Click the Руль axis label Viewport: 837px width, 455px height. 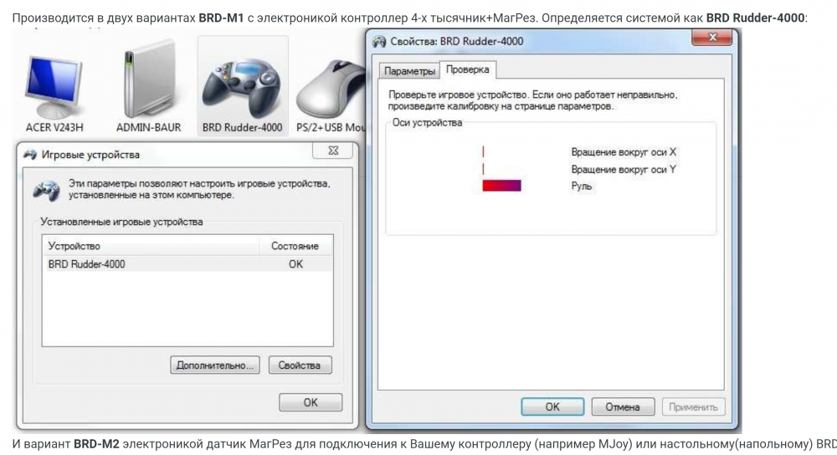click(582, 187)
